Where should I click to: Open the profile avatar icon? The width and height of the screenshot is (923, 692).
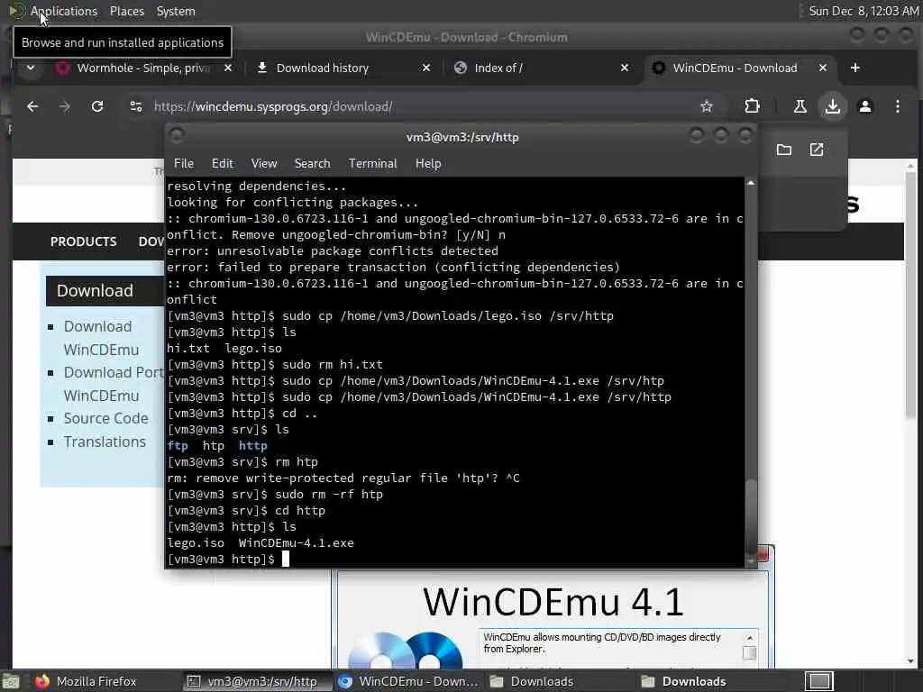864,106
